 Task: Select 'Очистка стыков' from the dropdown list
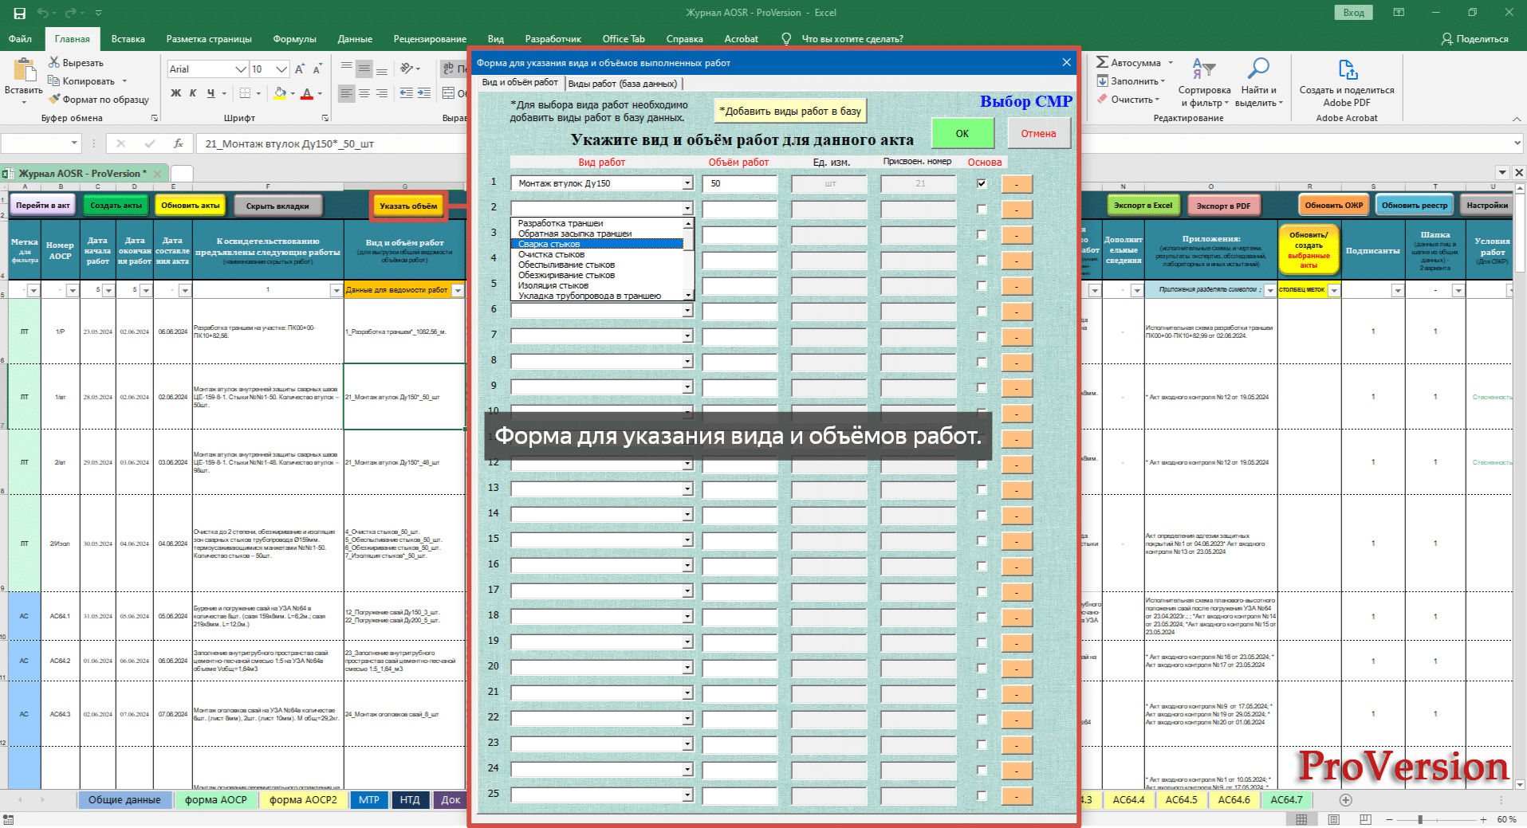tap(551, 254)
